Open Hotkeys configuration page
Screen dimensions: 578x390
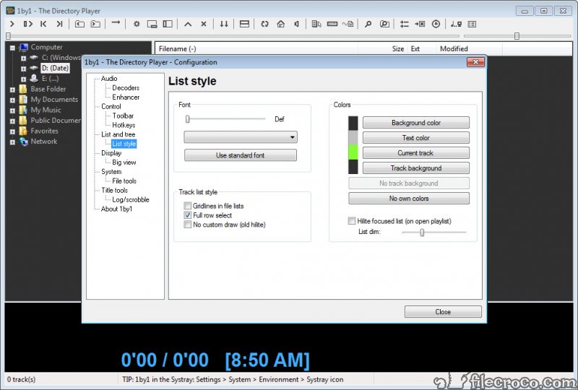tap(124, 125)
